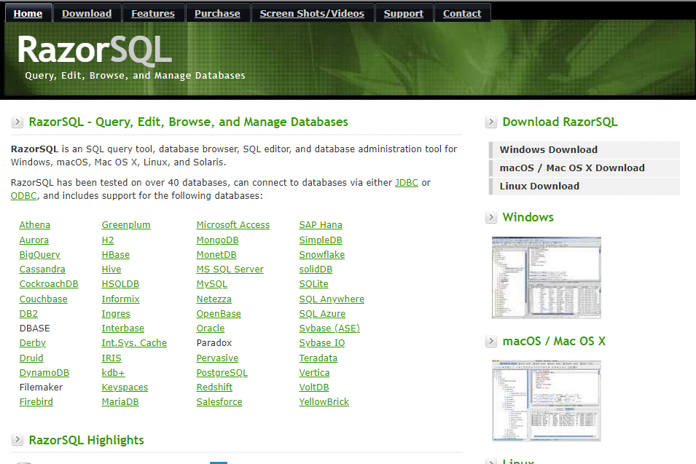Open the Salesforce link
The width and height of the screenshot is (696, 464).
(219, 402)
